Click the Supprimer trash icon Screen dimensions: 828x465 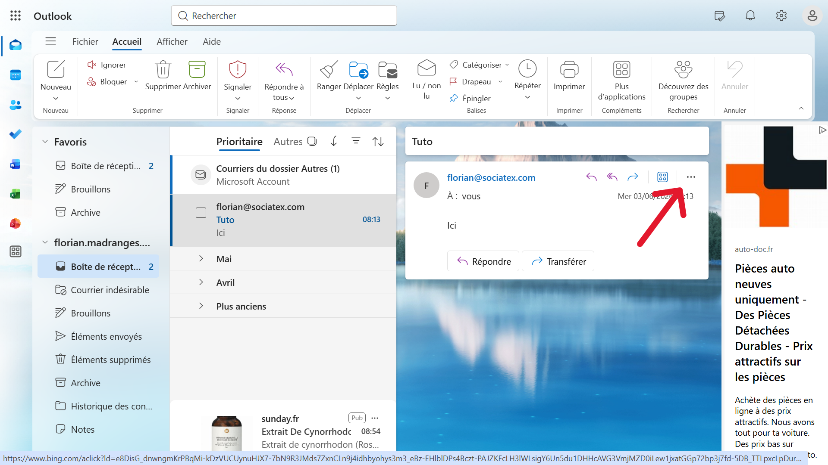pyautogui.click(x=163, y=69)
